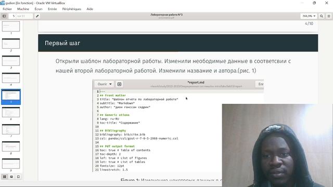Click the 'bibliography: bib/cite.bib' line
333x187 pixels.
coord(122,135)
